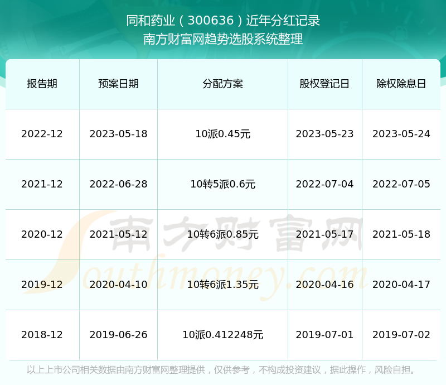This screenshot has width=446, height=385.
Task: Select plan cell 10派0.45元
Action: pos(222,134)
